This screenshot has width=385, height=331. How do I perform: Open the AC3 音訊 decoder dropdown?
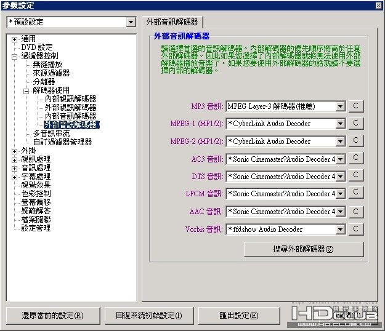pos(340,159)
